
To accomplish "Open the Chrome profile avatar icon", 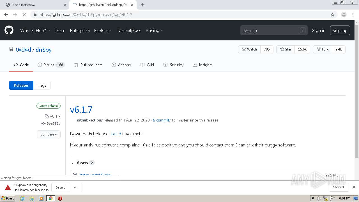I will (x=344, y=15).
